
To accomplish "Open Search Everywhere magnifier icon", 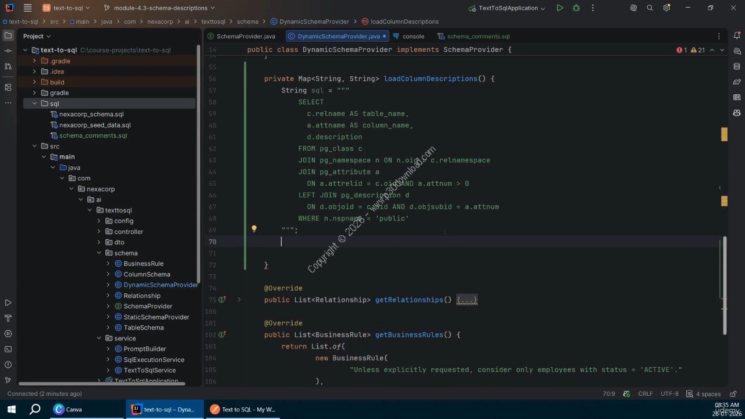I will (x=650, y=8).
